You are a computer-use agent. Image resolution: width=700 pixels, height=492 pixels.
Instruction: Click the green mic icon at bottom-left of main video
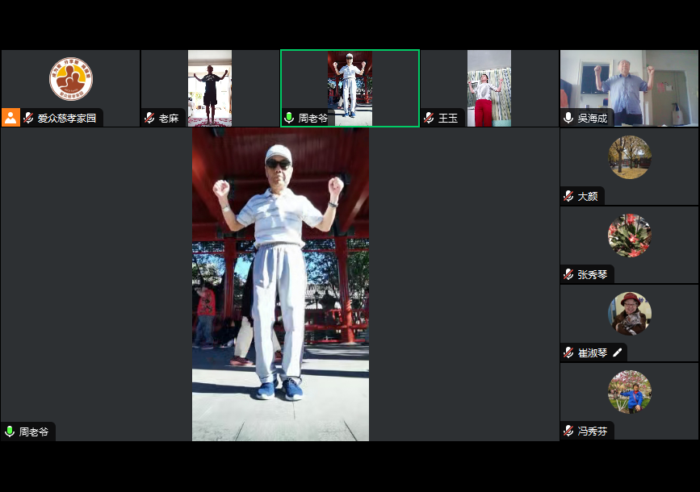[10, 432]
